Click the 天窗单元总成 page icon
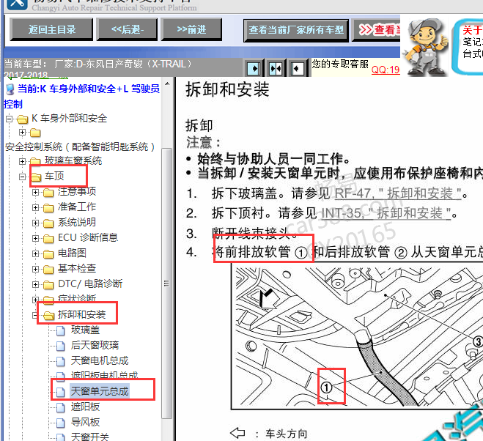 coord(61,392)
